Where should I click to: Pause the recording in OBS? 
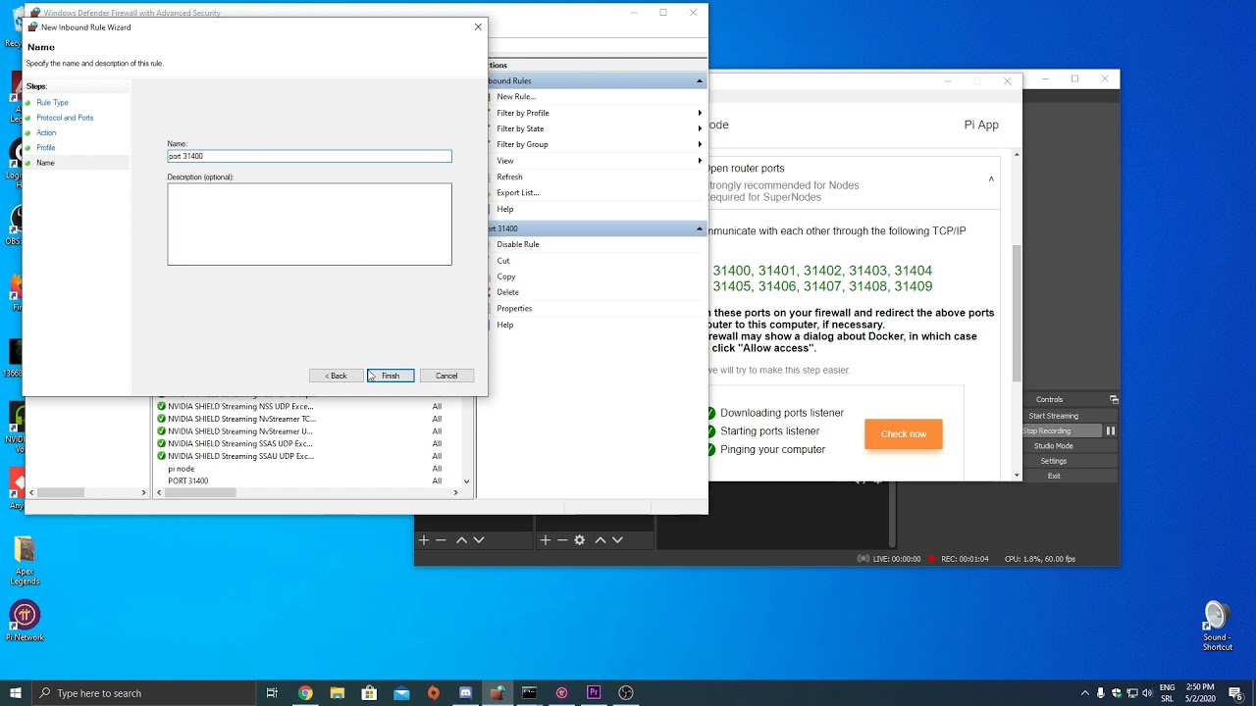(x=1111, y=430)
